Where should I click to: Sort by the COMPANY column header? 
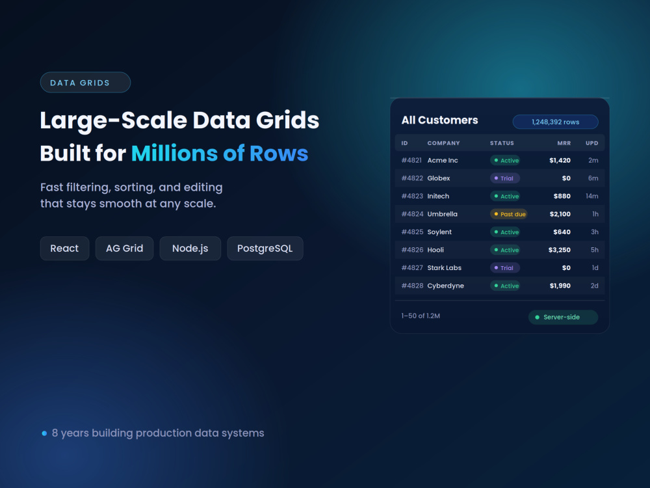pyautogui.click(x=443, y=143)
